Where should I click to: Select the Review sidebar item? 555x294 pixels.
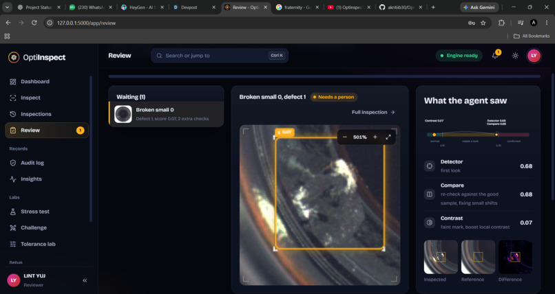coord(47,131)
